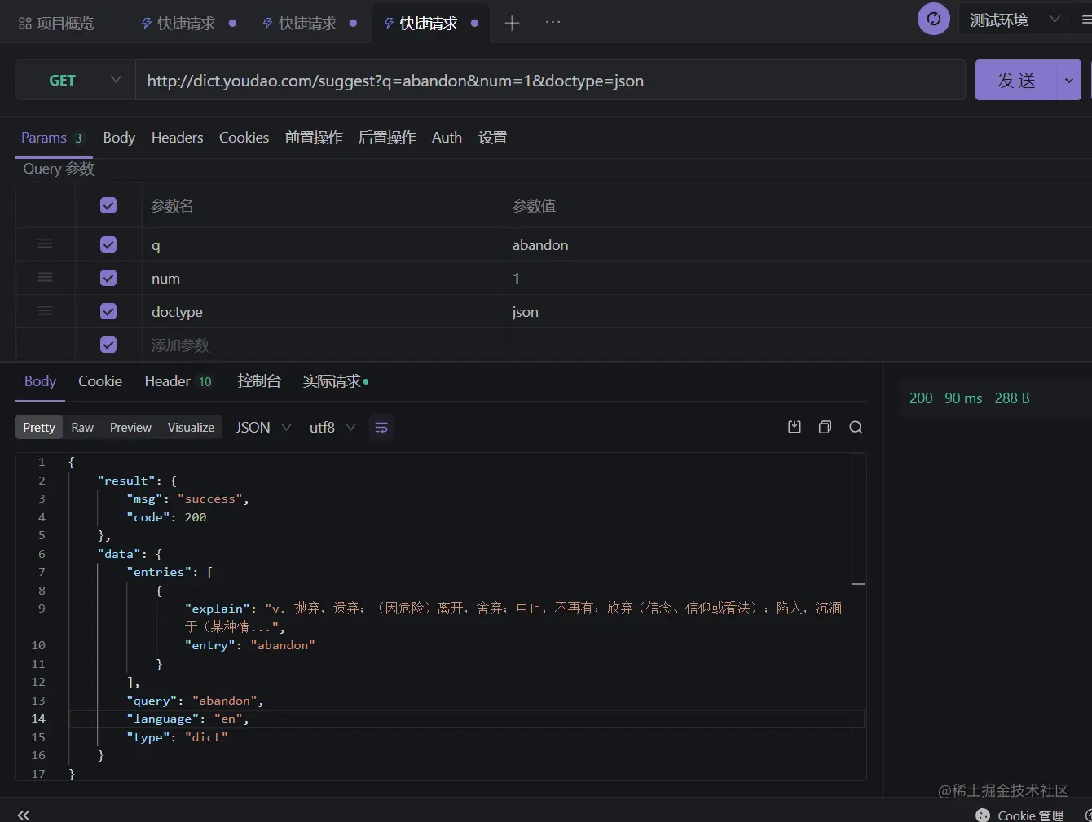
Task: Switch to the Headers request tab
Action: tap(177, 137)
